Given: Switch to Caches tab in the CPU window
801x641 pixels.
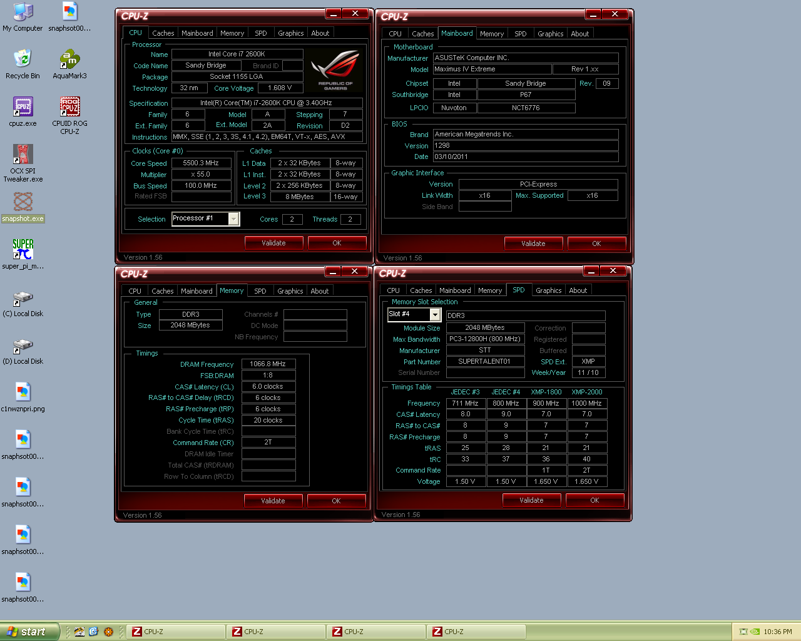Looking at the screenshot, I should [163, 33].
